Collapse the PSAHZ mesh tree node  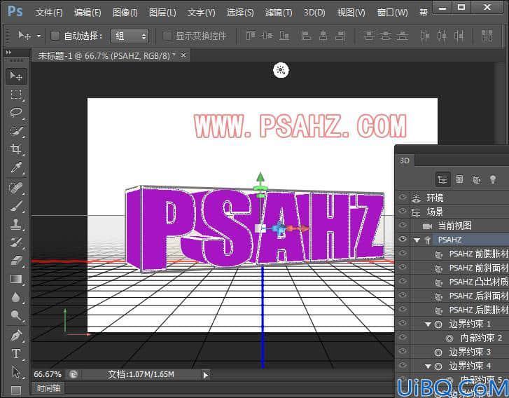click(x=417, y=240)
